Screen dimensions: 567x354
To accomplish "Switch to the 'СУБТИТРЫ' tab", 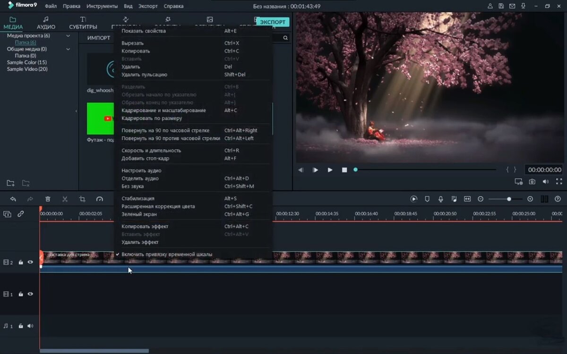I will [x=83, y=23].
